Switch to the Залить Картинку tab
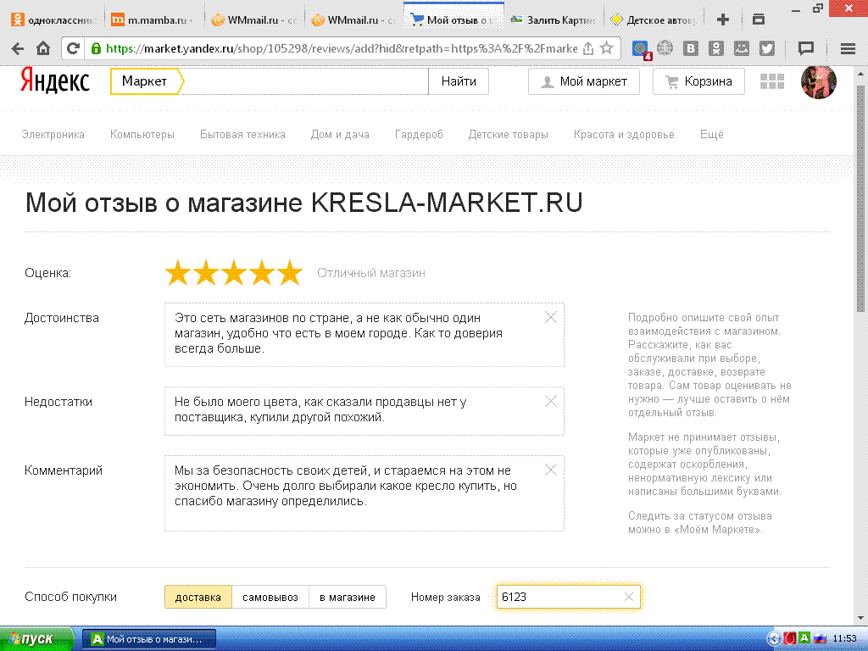 pos(554,20)
